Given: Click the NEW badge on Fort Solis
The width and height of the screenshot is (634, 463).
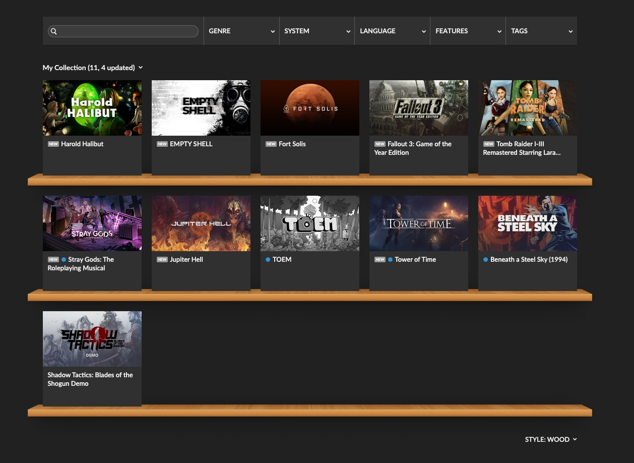Looking at the screenshot, I should click(271, 144).
